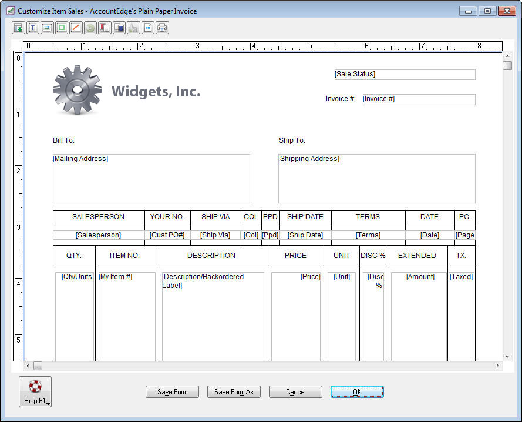Click the Cancel button
The height and width of the screenshot is (422, 522).
(295, 391)
